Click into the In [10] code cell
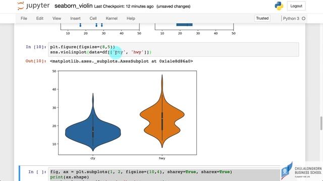The width and height of the screenshot is (323, 181). tap(174, 49)
